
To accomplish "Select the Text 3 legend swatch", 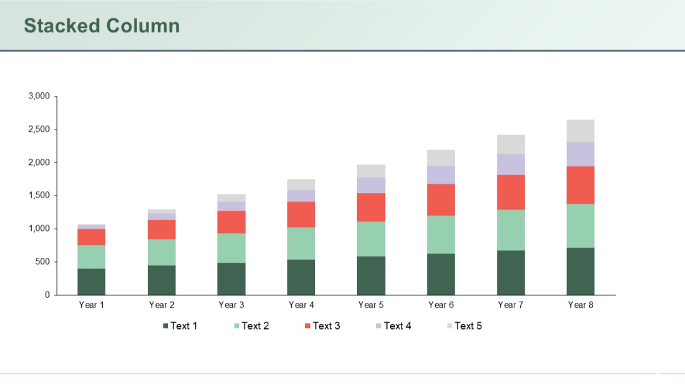I will (308, 326).
